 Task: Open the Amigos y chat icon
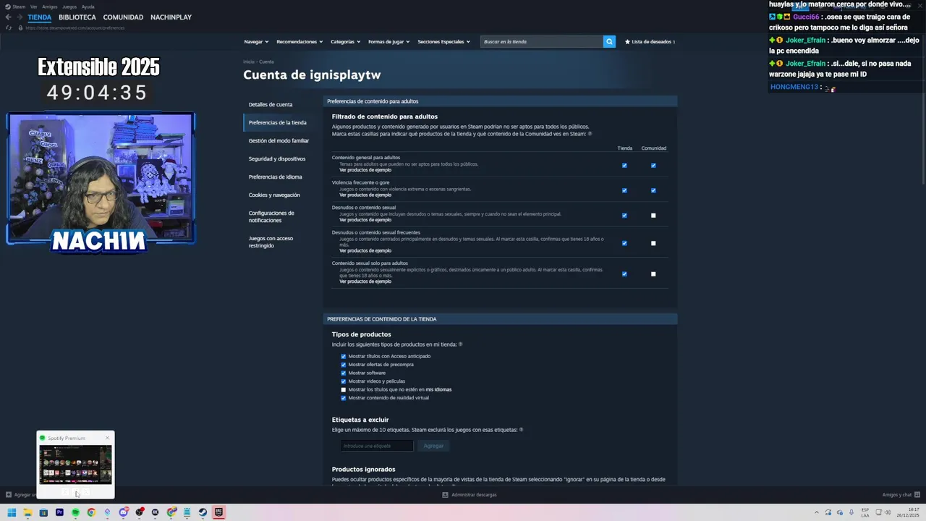pyautogui.click(x=917, y=495)
